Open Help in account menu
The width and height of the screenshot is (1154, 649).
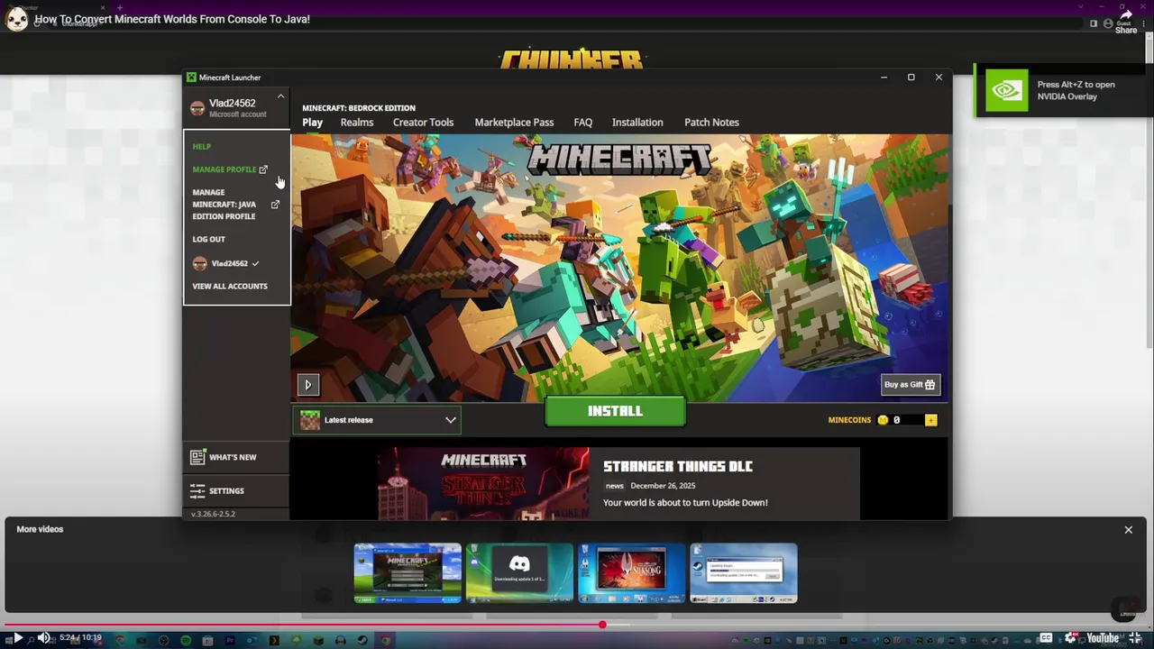coord(201,146)
